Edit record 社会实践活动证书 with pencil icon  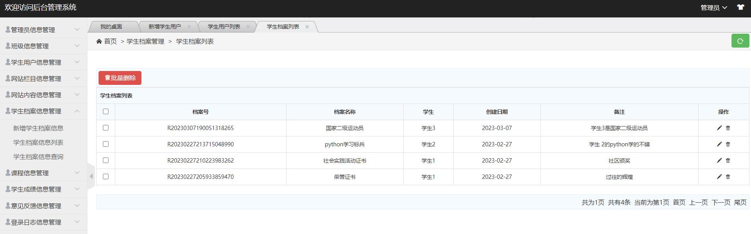tap(719, 161)
